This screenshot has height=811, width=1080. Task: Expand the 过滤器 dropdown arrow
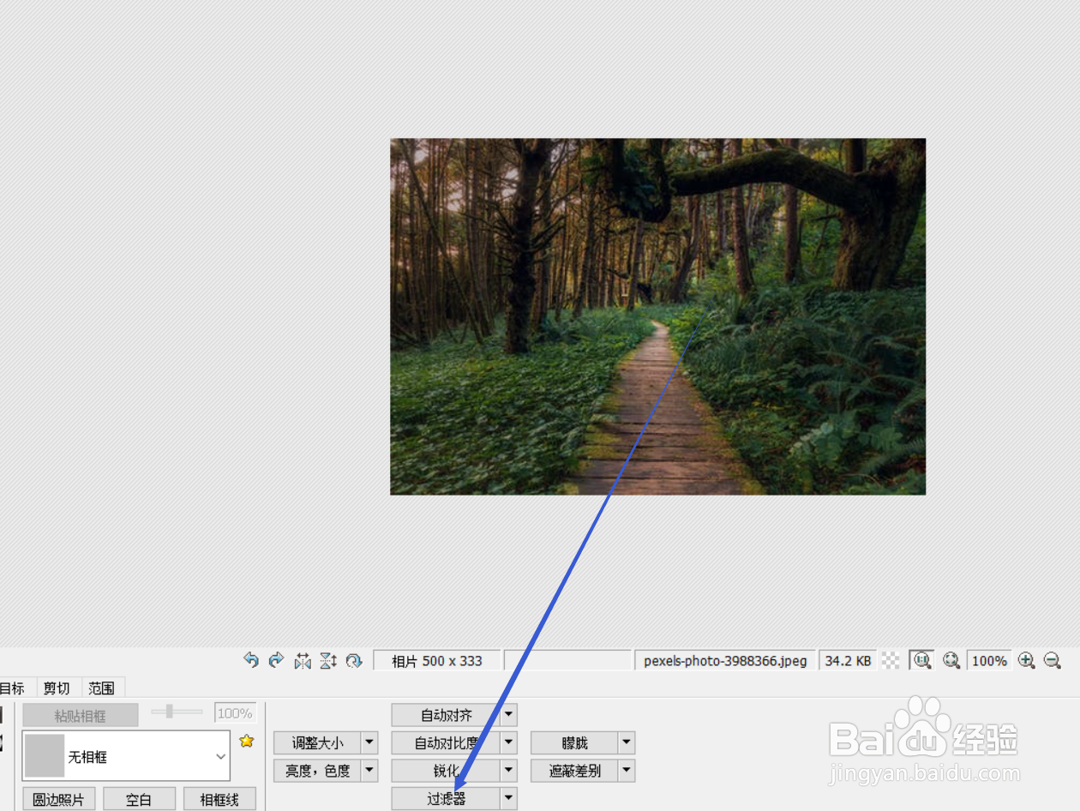click(509, 798)
